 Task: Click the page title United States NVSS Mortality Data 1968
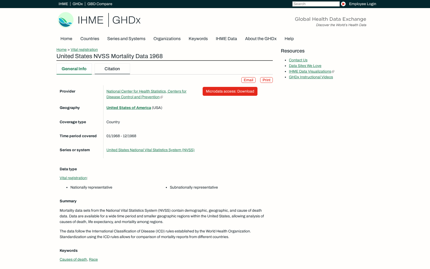click(x=110, y=56)
